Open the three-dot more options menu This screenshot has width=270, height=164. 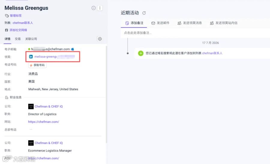pyautogui.click(x=100, y=8)
